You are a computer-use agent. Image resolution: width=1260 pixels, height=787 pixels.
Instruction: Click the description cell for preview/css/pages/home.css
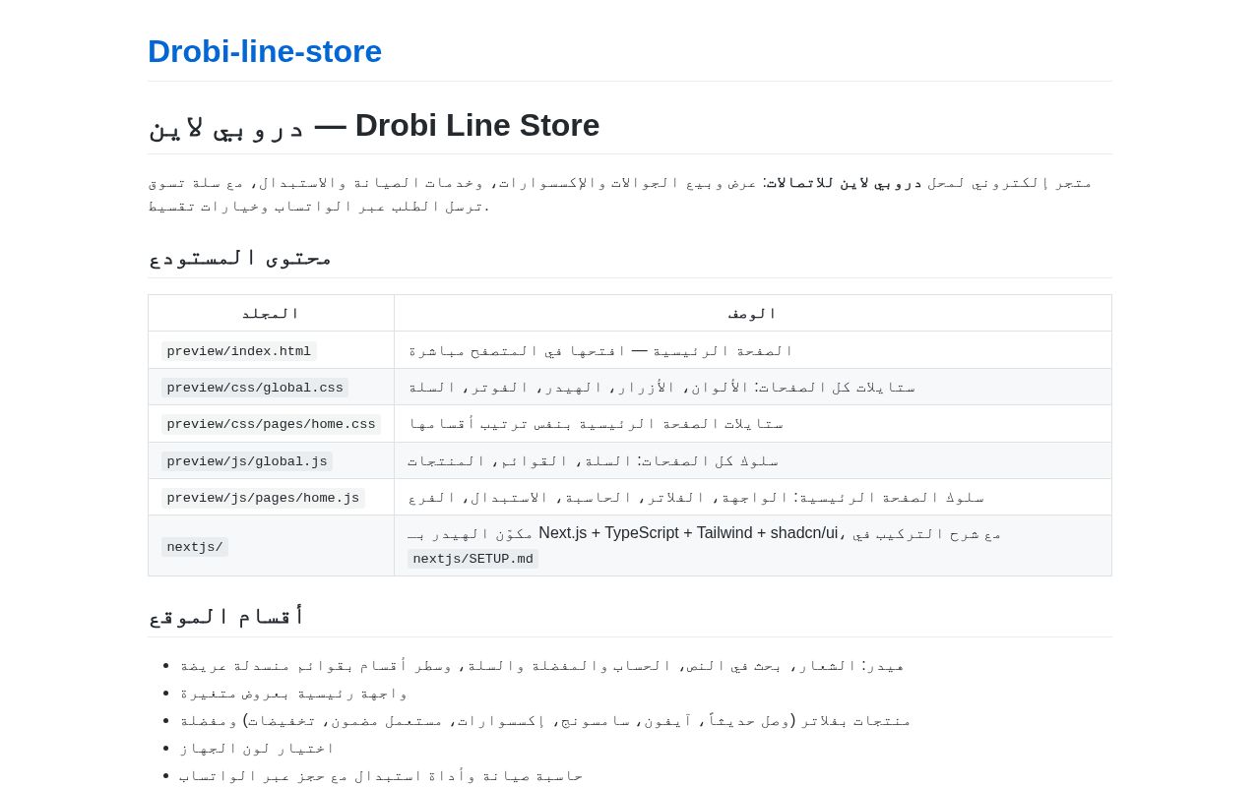click(753, 424)
